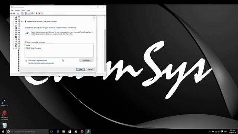Open the MagicQ PC desktop shortcut
This screenshot has width=238, height=134.
[x=4, y=102]
